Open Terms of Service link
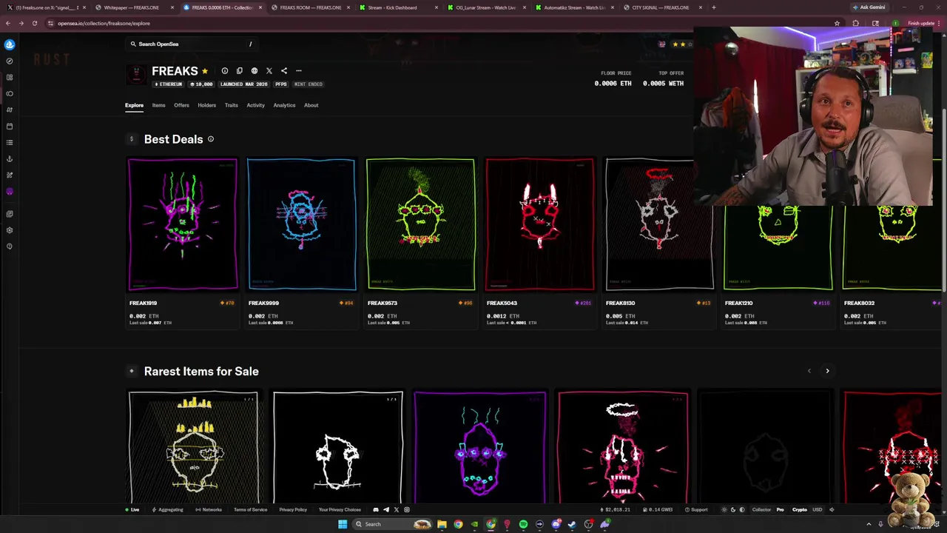 251,509
